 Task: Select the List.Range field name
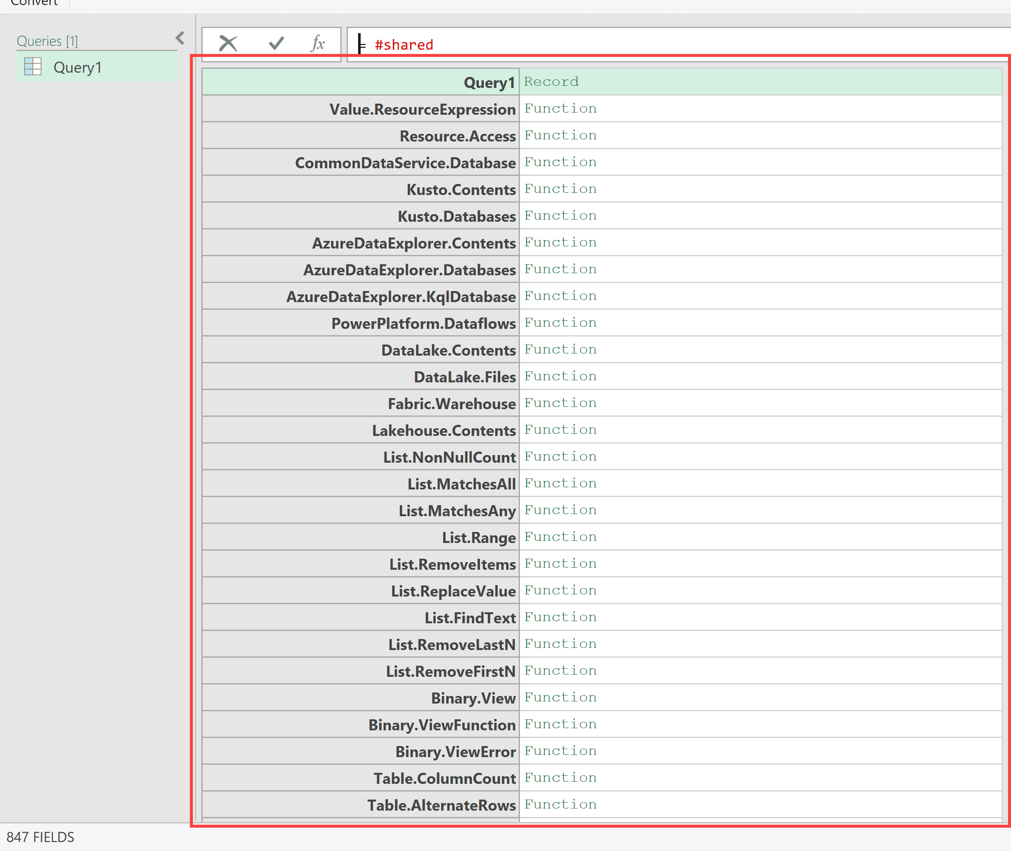360,537
